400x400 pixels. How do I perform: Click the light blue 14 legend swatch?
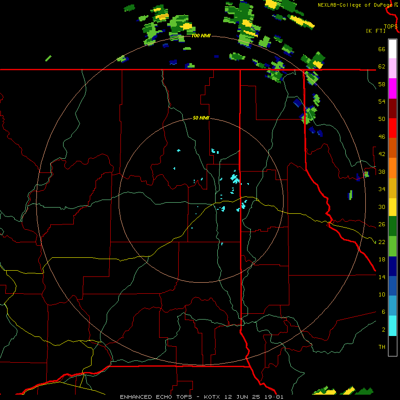(392, 306)
